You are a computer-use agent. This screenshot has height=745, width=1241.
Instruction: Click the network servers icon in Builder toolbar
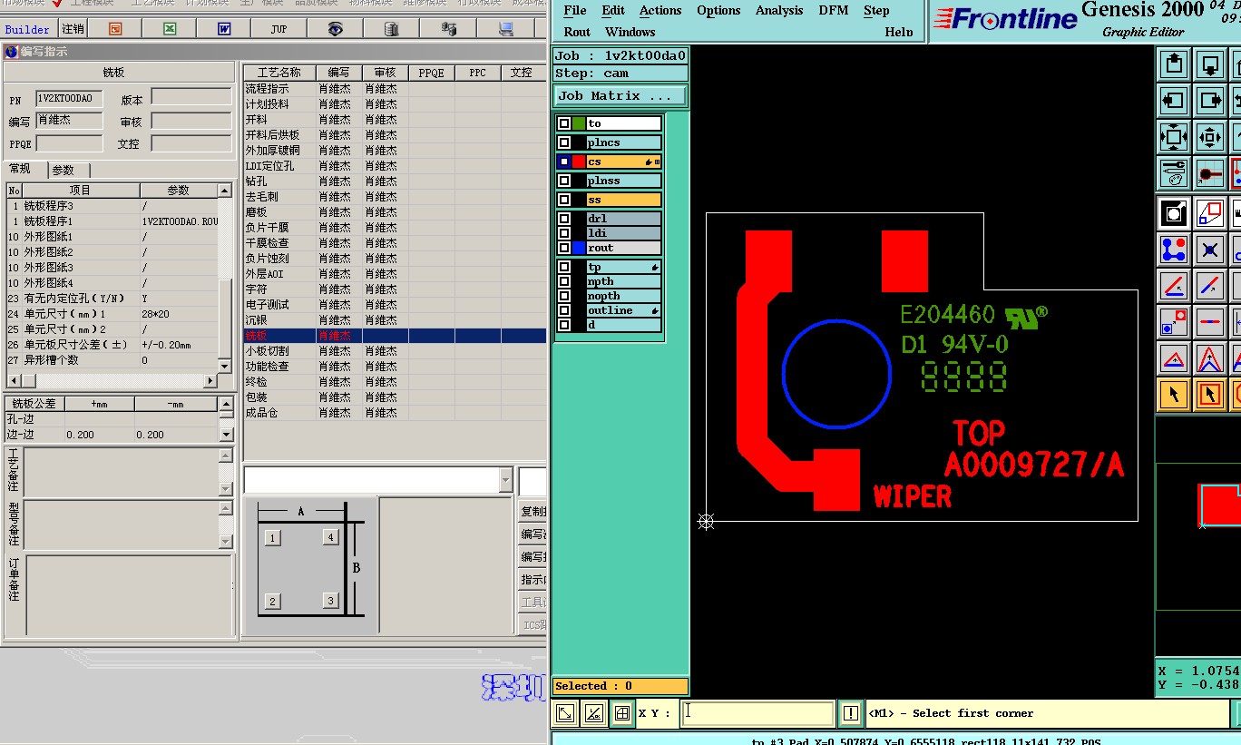coord(448,29)
